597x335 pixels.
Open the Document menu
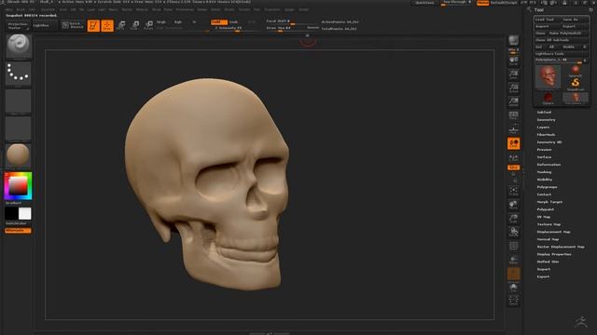[48, 9]
